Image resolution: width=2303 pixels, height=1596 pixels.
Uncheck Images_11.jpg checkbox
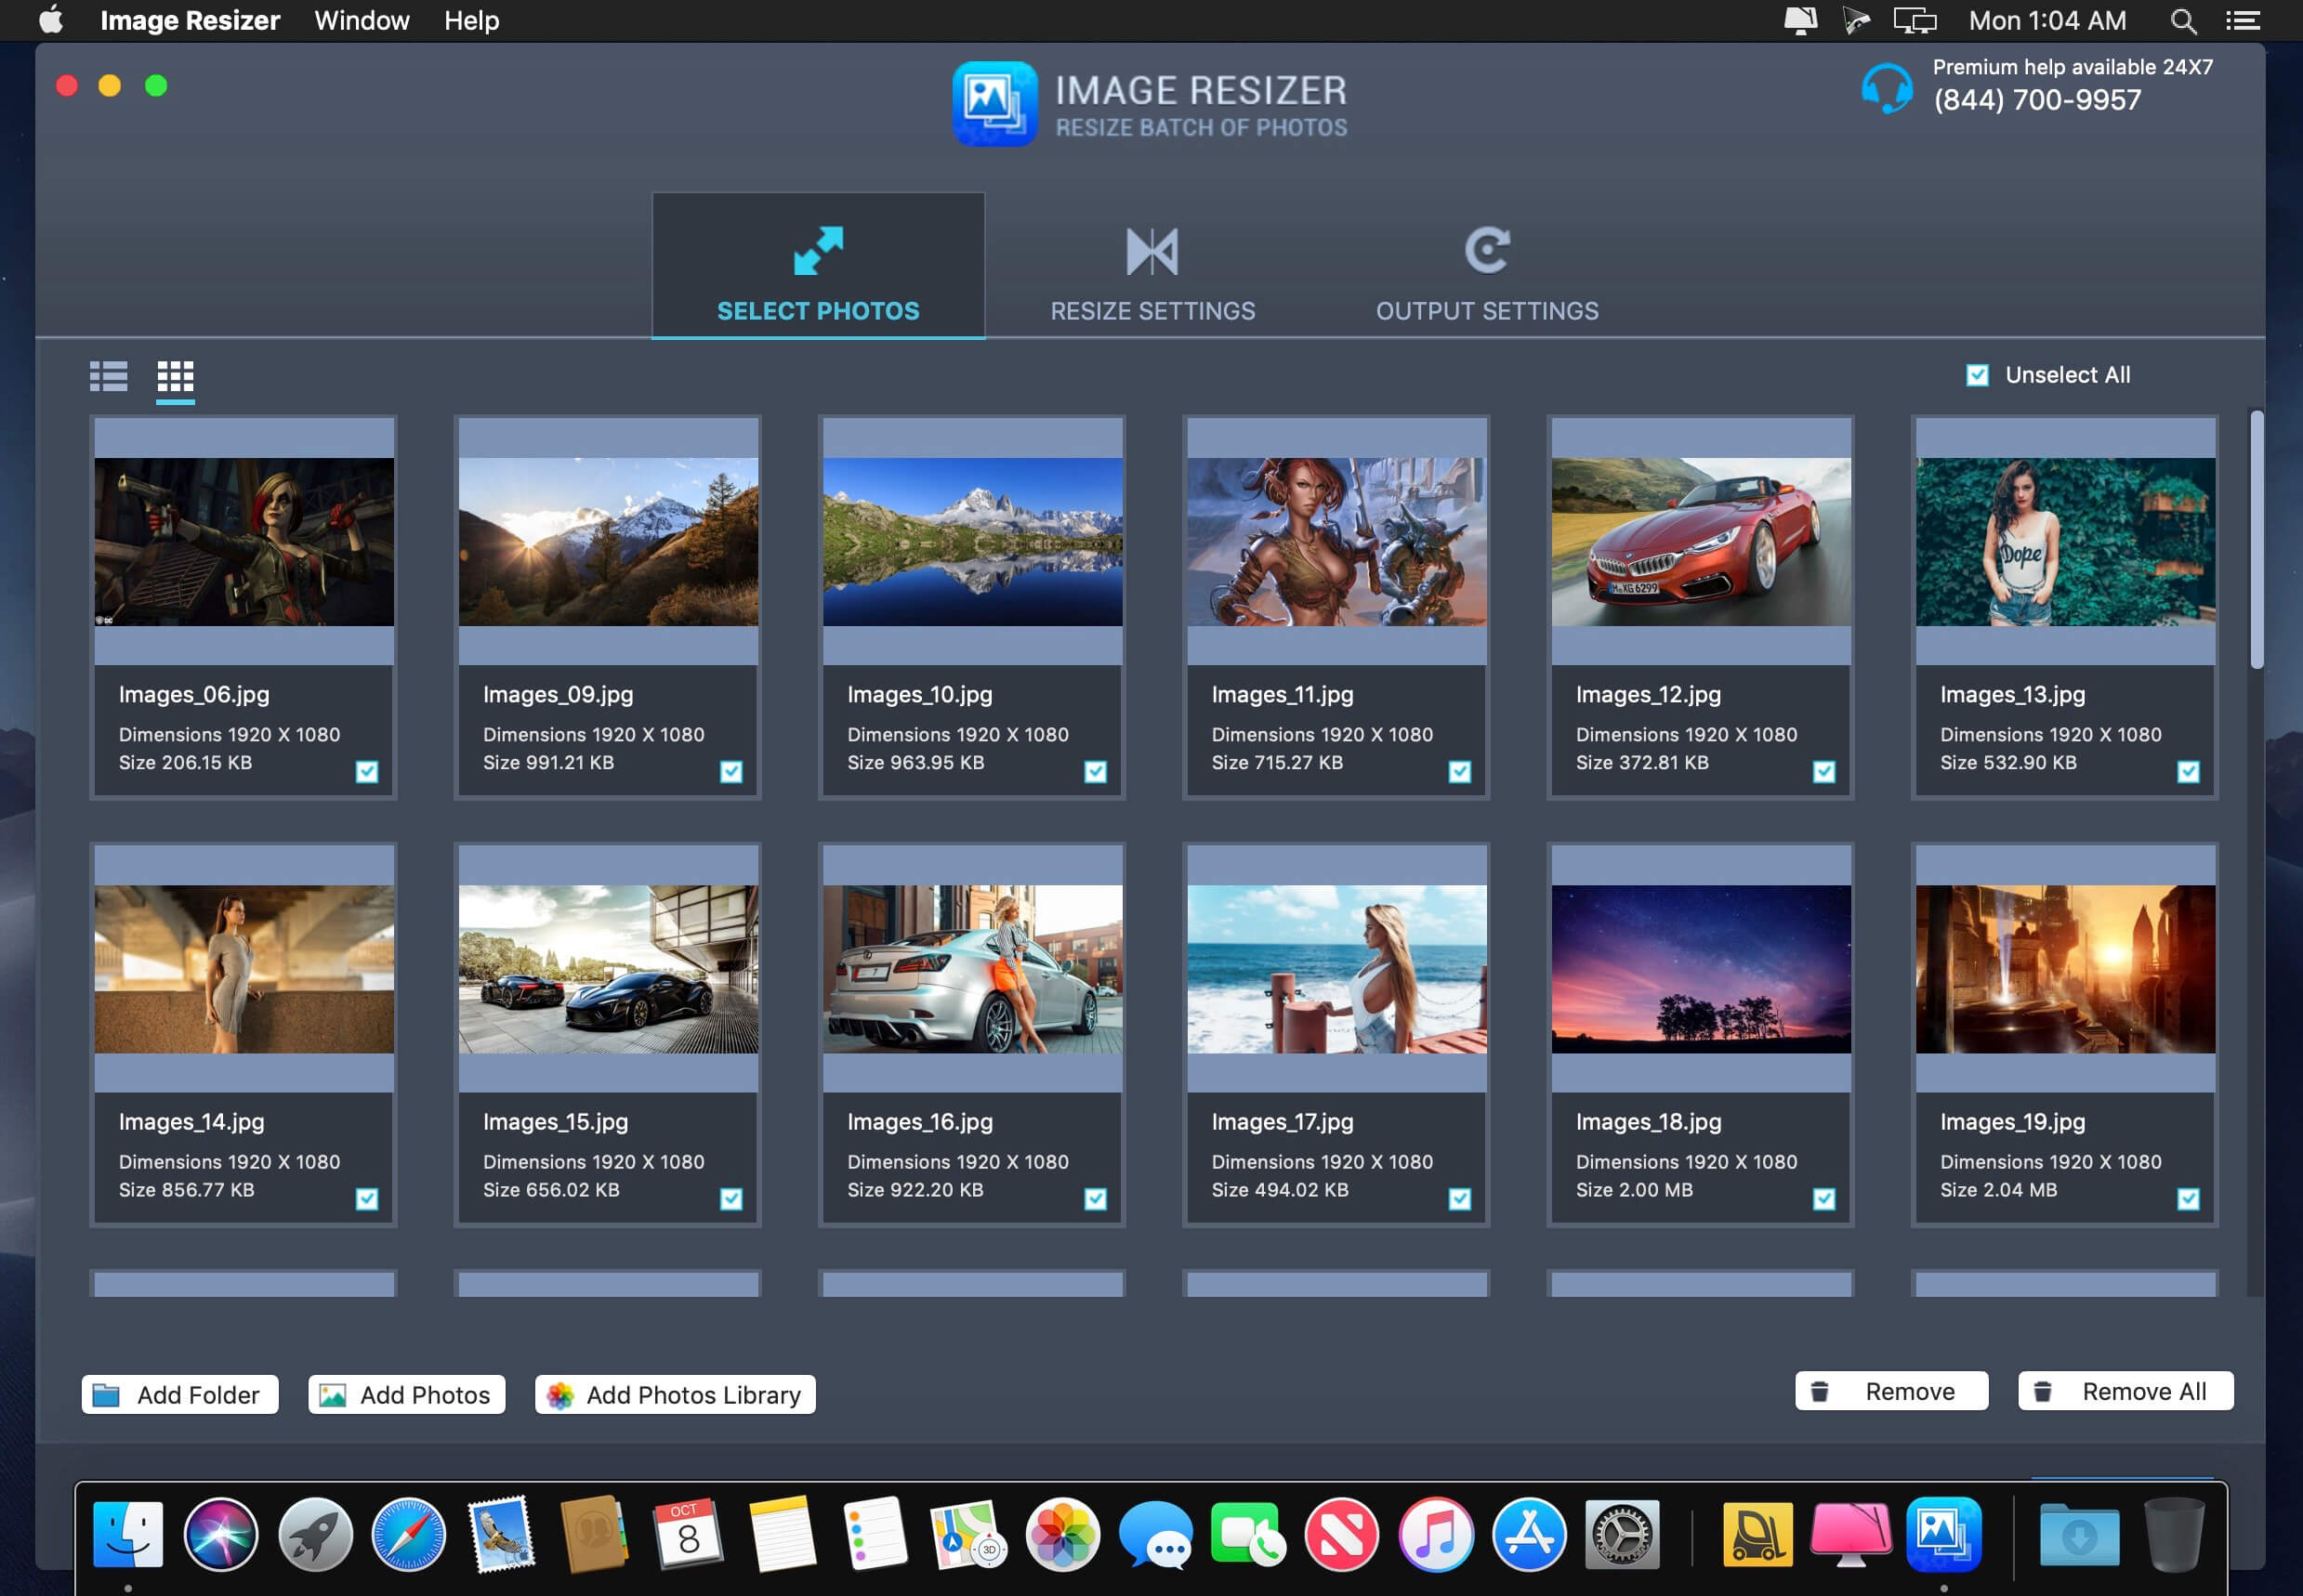(x=1460, y=771)
